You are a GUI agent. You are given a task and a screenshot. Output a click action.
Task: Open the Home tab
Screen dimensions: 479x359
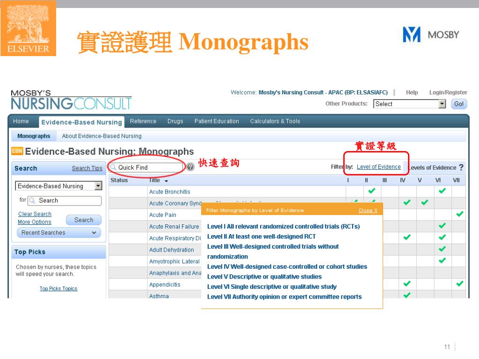(21, 121)
